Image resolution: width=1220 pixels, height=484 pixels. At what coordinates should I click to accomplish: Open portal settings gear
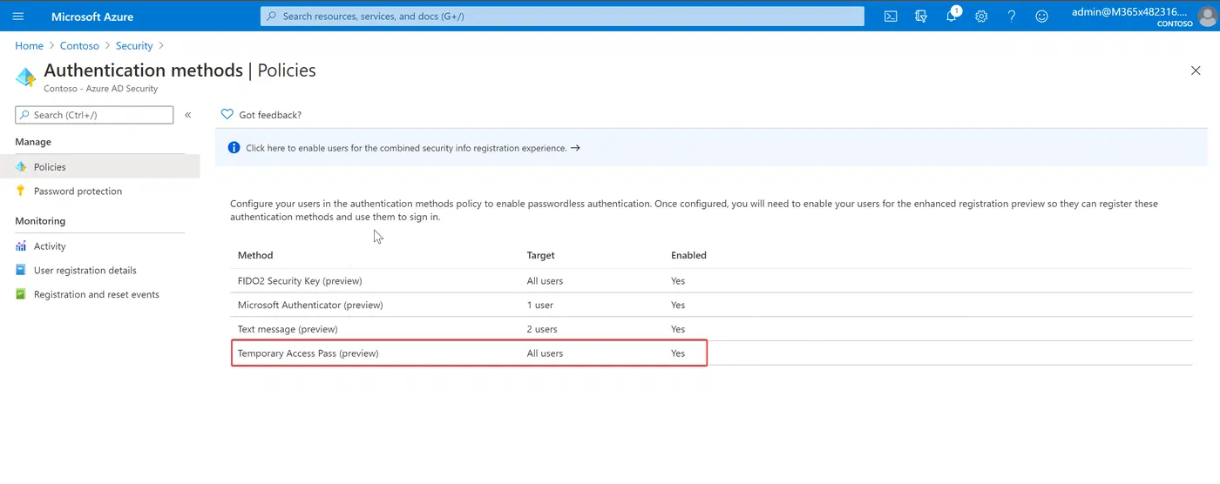pyautogui.click(x=981, y=16)
